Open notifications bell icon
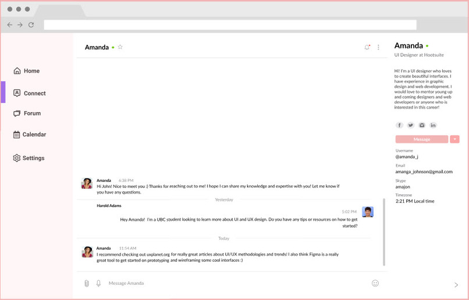Viewport: 469px width, 300px height. tap(367, 47)
